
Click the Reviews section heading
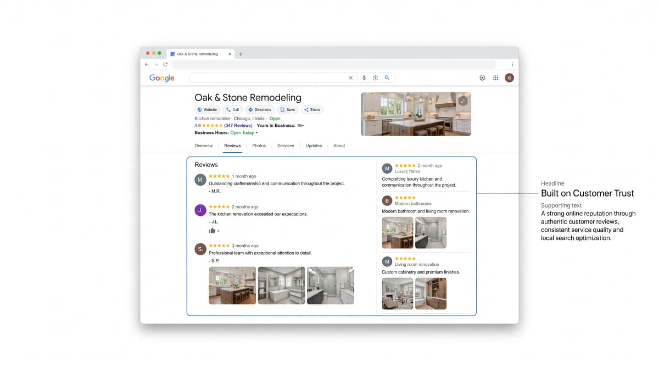206,165
